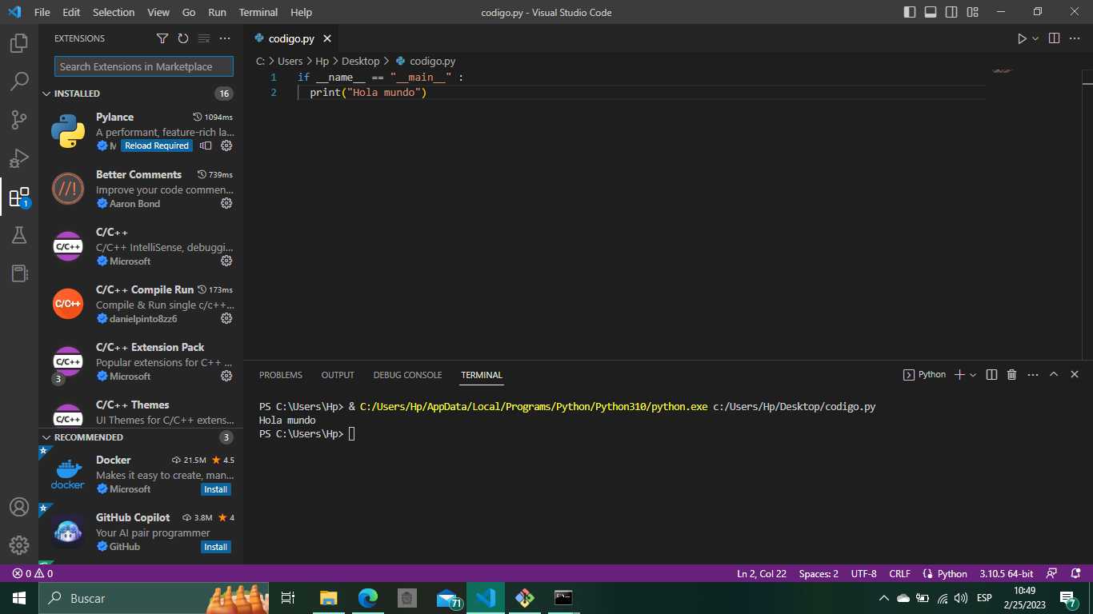Kill the terminal with the trash icon

[x=1011, y=374]
